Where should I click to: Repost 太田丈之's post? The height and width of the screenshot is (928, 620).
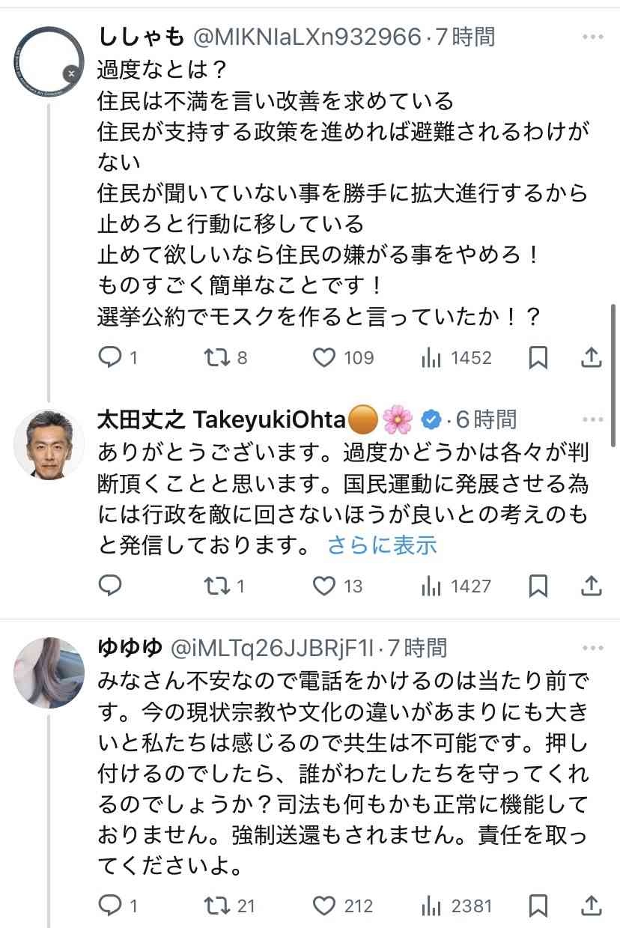[x=217, y=586]
